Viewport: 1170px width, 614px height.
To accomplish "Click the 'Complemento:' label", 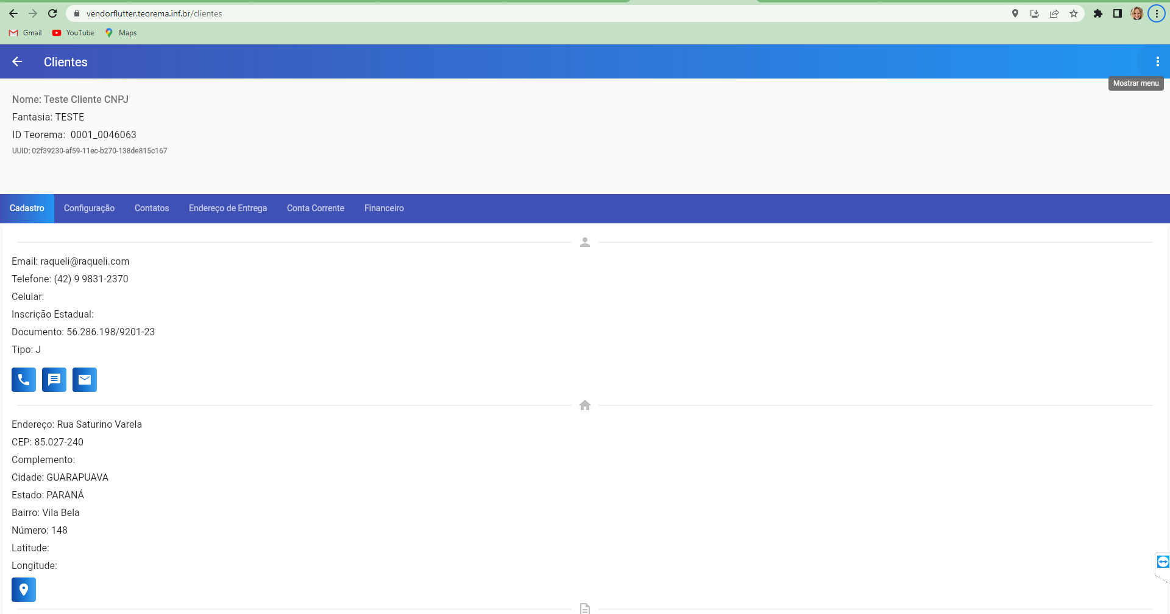I will click(x=43, y=459).
